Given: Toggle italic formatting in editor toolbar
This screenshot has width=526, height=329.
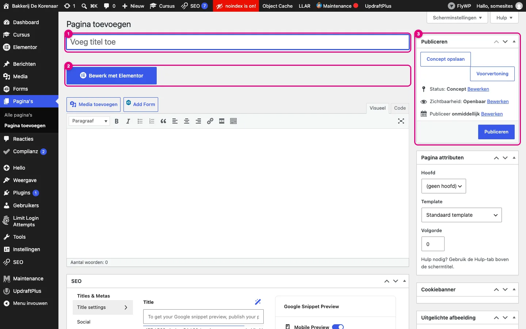Looking at the screenshot, I should point(128,121).
